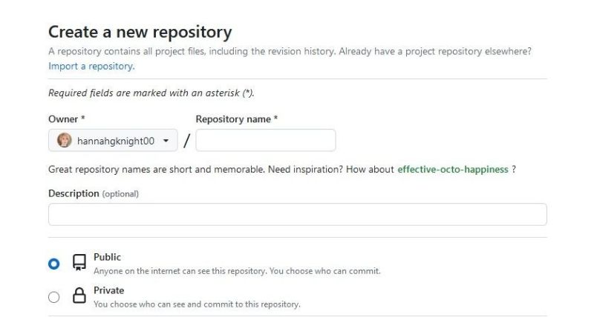Click the owner avatar picture
This screenshot has height=317, width=594.
click(65, 141)
